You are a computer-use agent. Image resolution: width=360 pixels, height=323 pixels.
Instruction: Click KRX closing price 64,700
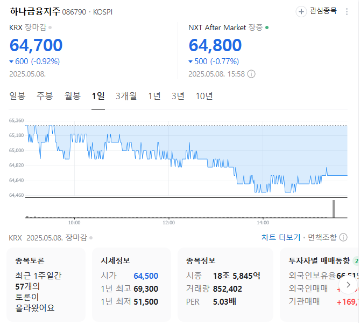(x=36, y=45)
